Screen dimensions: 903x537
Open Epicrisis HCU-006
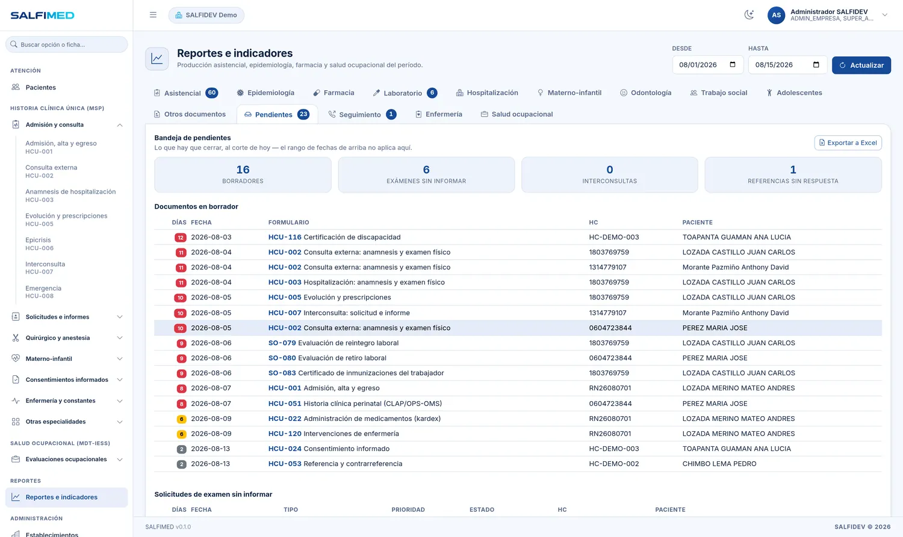tap(72, 244)
